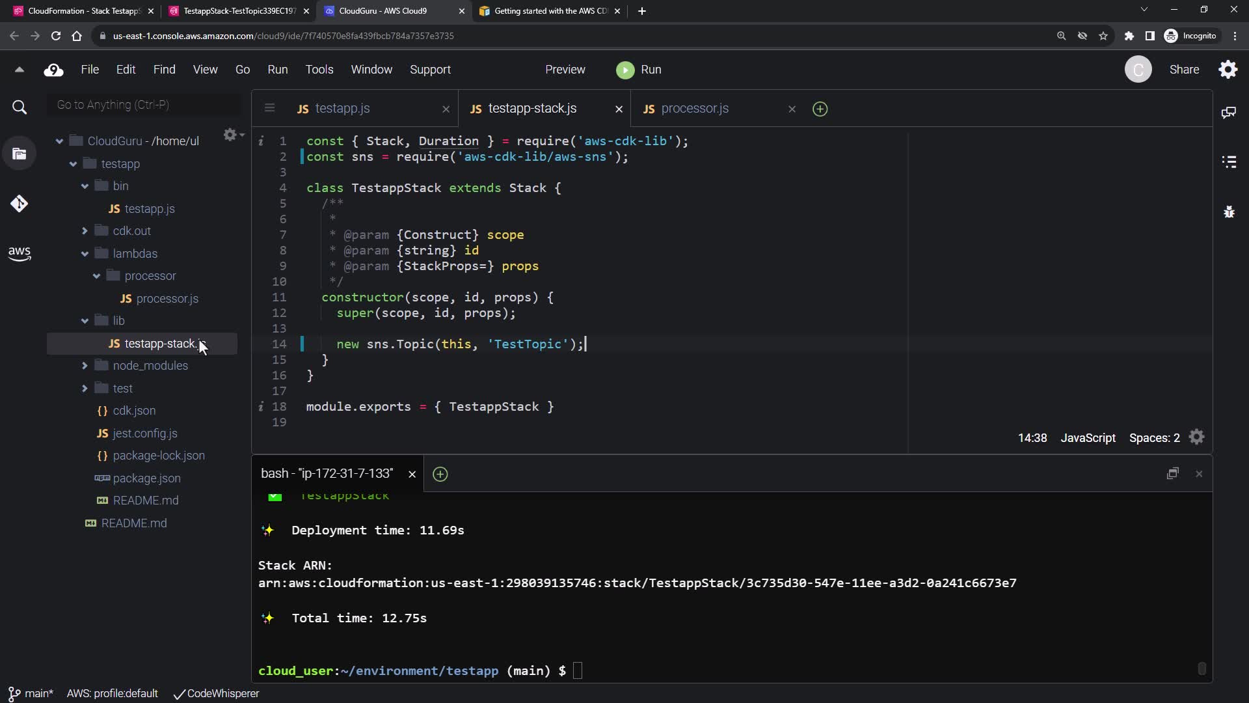Open a new terminal tab
Viewport: 1249px width, 703px height.
click(440, 475)
